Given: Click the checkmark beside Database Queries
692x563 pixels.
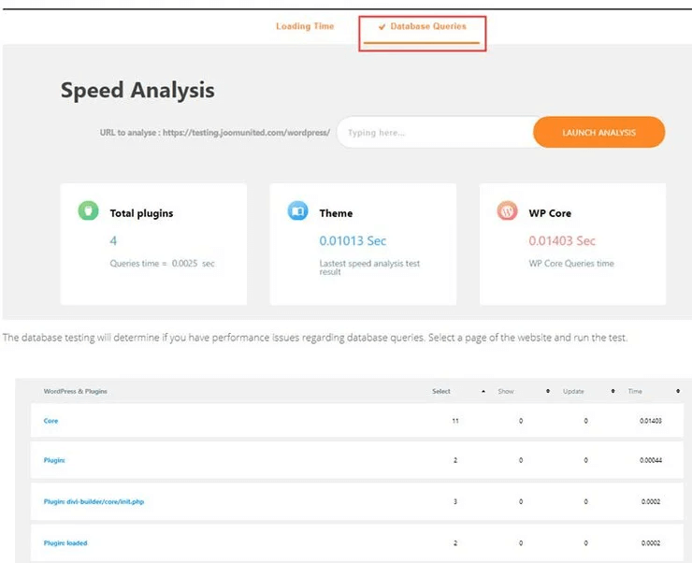Looking at the screenshot, I should 382,27.
